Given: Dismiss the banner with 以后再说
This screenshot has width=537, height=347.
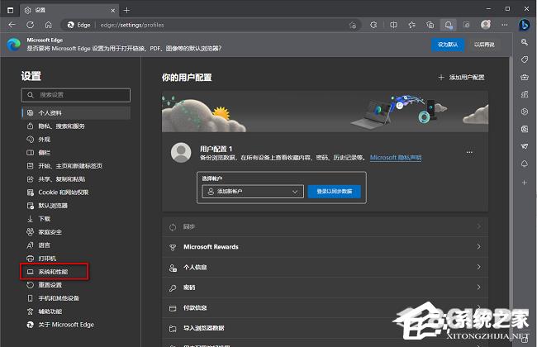Looking at the screenshot, I should point(484,45).
